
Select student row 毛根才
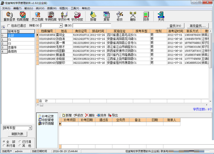coord(123,47)
